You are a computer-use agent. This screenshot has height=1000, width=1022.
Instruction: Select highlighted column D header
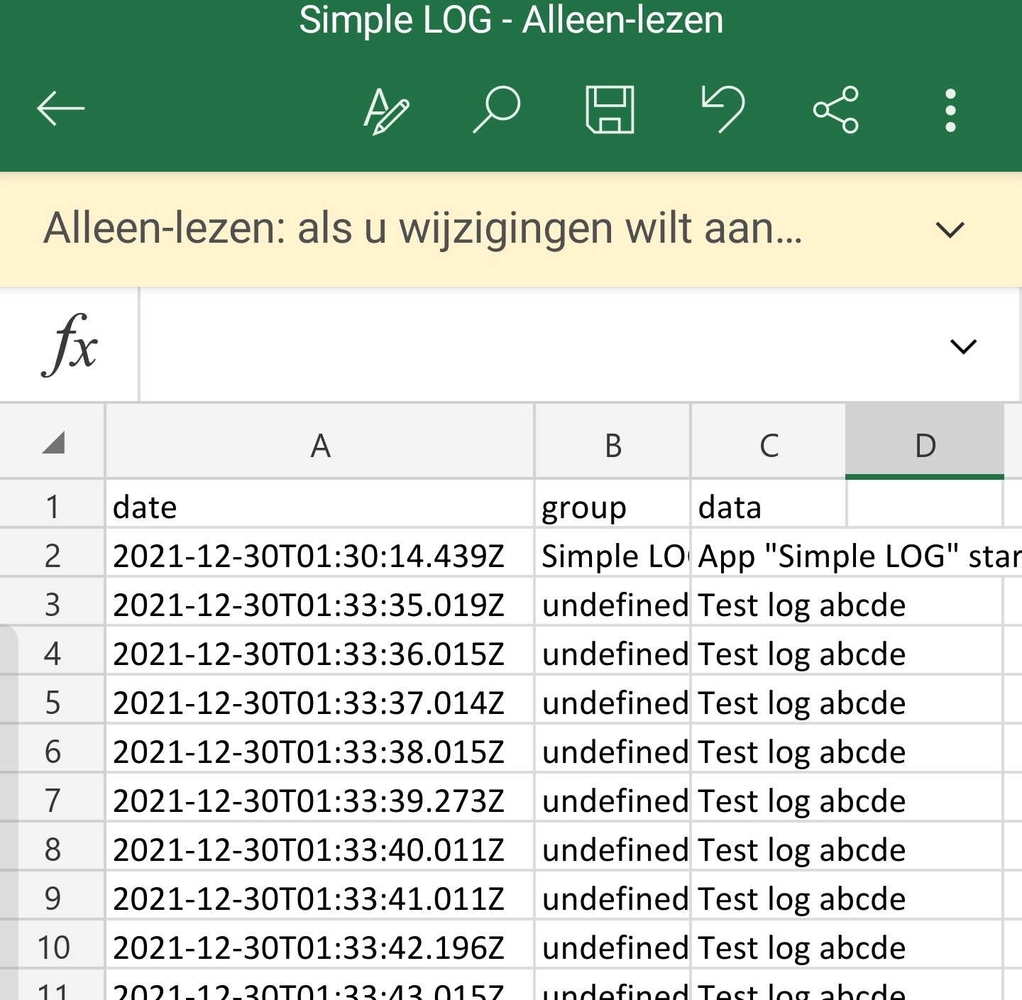(925, 446)
